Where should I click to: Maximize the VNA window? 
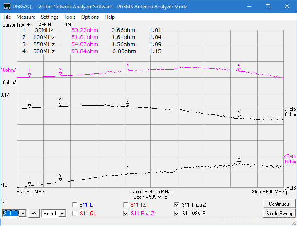point(268,7)
